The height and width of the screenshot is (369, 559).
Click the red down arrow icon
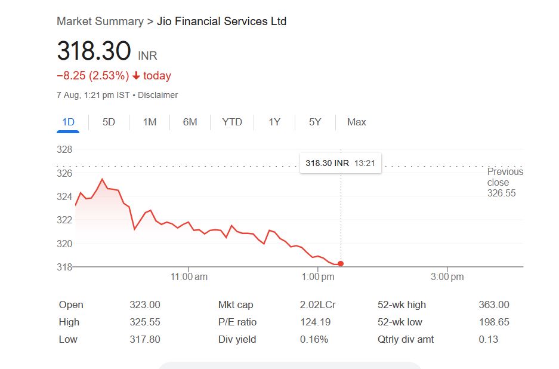tap(136, 76)
